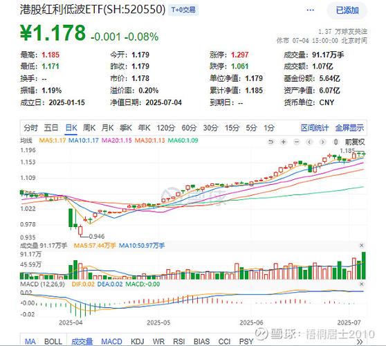Move the chart left with the arrow icon
The image size is (386, 346).
pos(309,142)
